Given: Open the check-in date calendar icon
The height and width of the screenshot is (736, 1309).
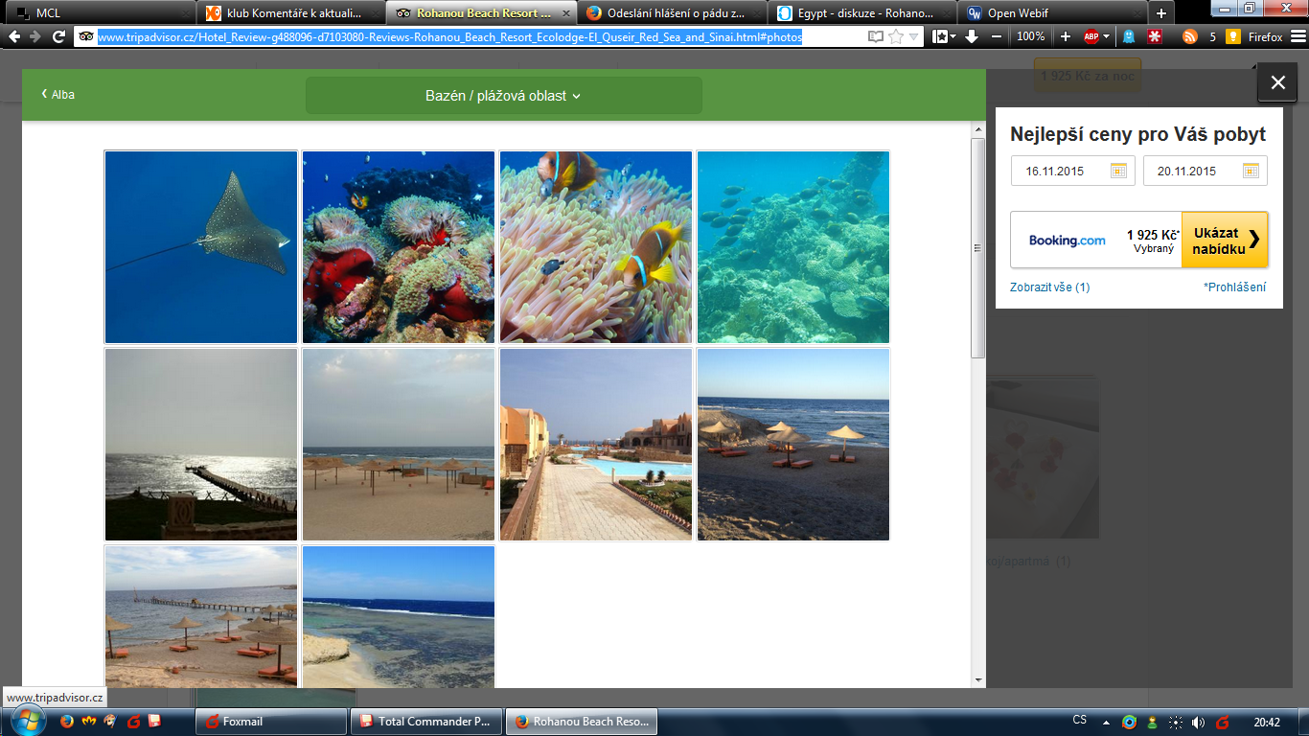Looking at the screenshot, I should [x=1118, y=171].
